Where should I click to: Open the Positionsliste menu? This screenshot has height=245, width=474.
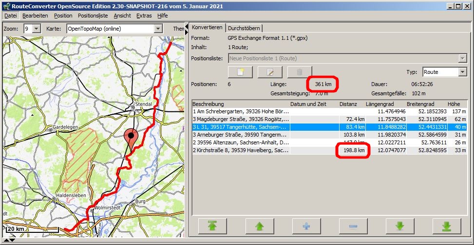[93, 16]
